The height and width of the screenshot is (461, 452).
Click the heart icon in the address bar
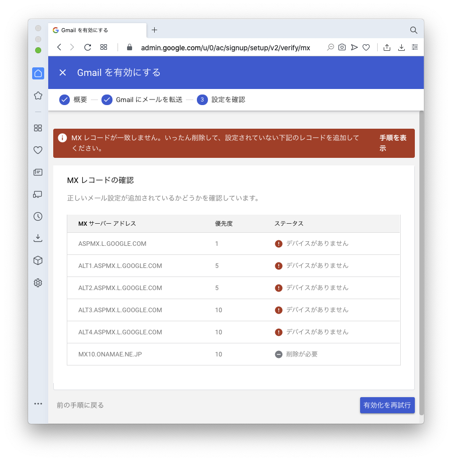(366, 47)
